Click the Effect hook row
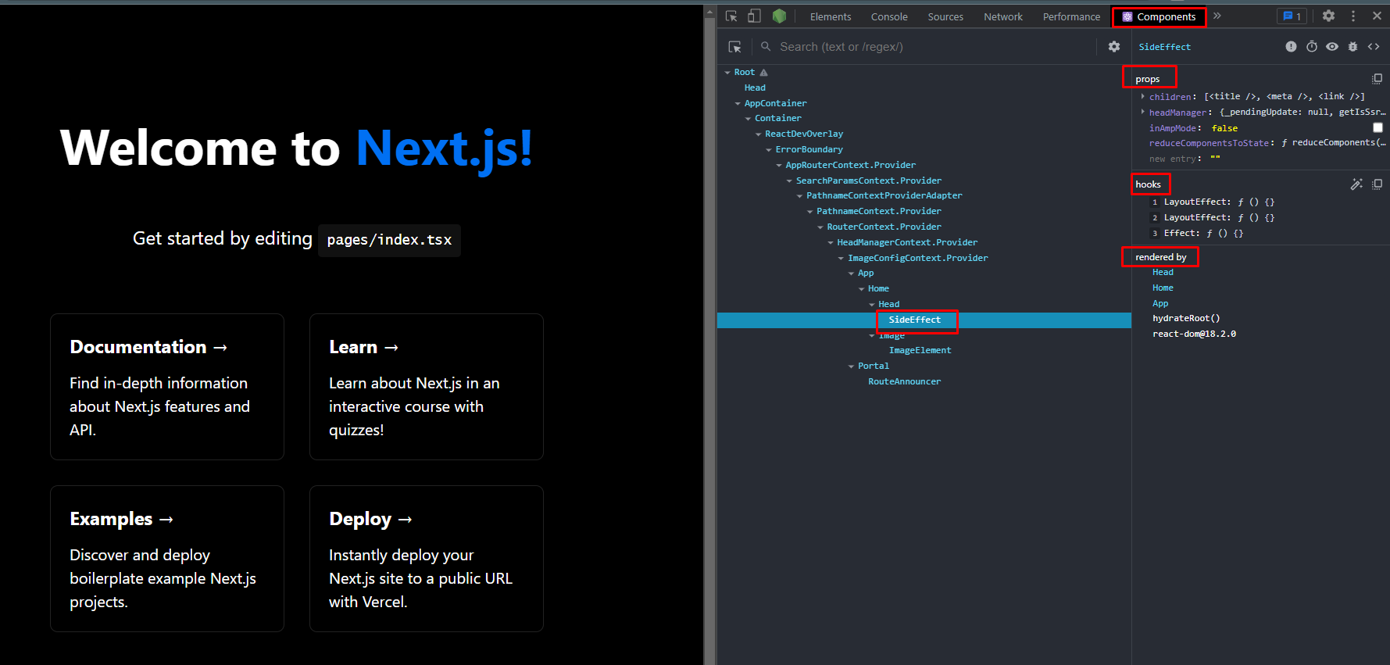1390x665 pixels. click(x=1197, y=234)
